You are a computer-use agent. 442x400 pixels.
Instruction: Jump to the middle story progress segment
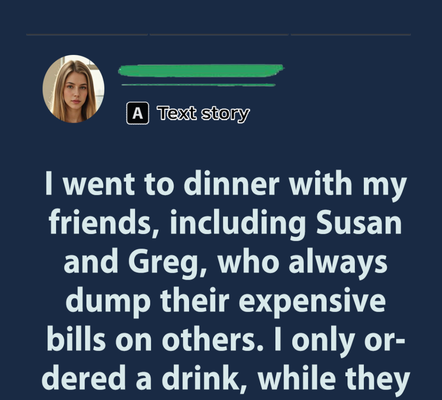tap(219, 35)
